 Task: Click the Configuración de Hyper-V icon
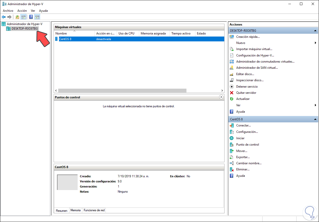232,55
